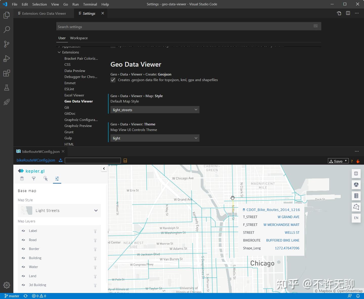The width and height of the screenshot is (364, 299).
Task: Open the Search view in activity bar
Action: click(x=7, y=30)
